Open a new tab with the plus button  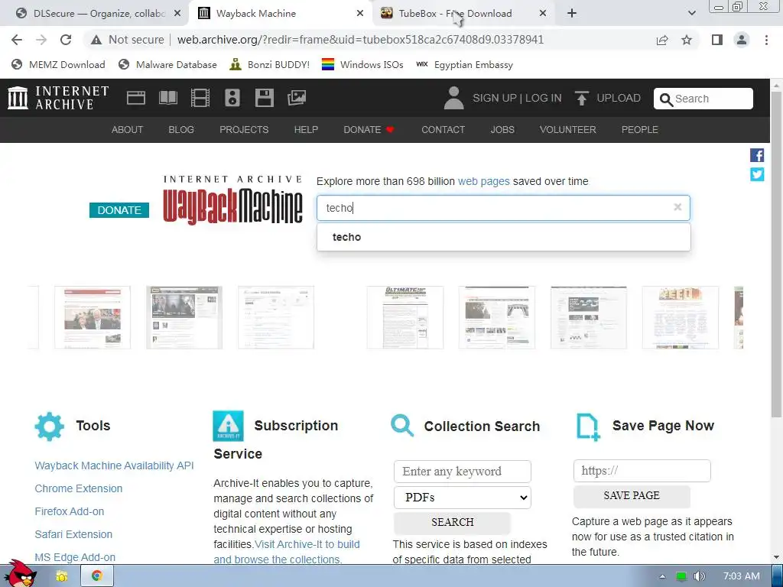572,14
